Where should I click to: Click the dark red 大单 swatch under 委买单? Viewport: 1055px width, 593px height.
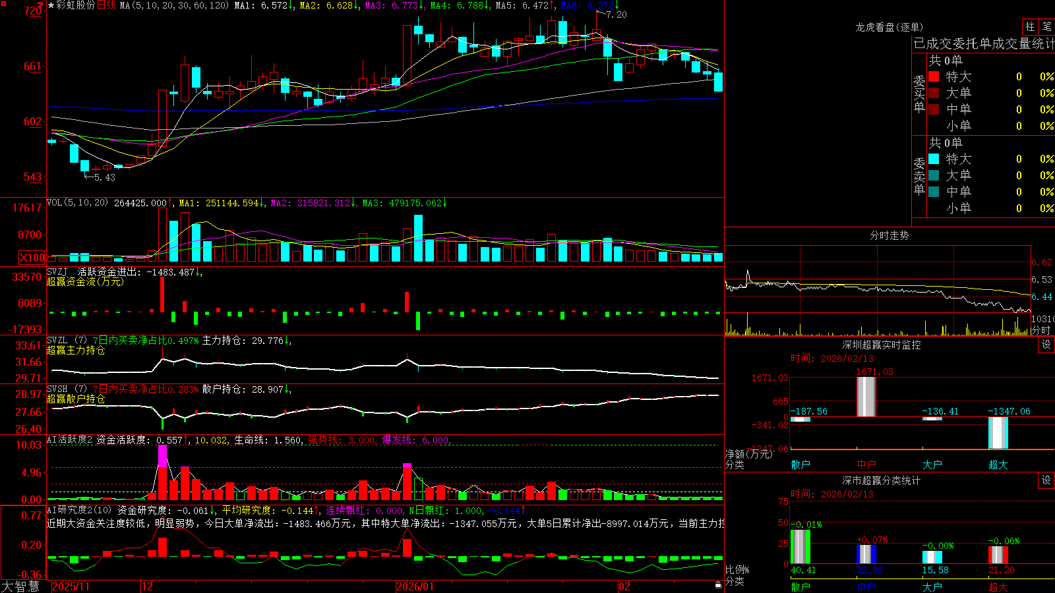tap(934, 93)
